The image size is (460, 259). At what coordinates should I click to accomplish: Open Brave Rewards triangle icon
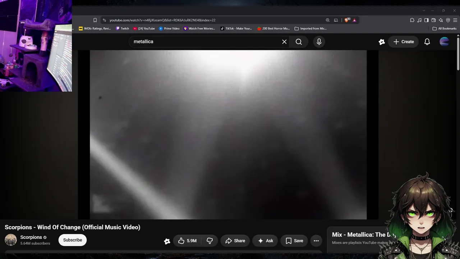(x=354, y=20)
